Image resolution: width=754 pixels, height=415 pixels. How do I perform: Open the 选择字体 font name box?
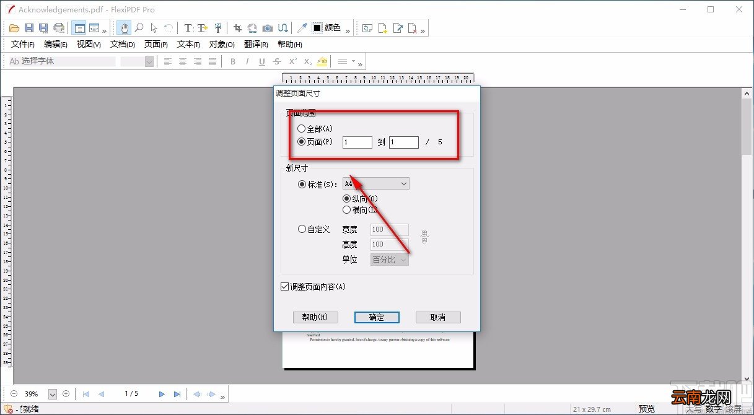(62, 61)
